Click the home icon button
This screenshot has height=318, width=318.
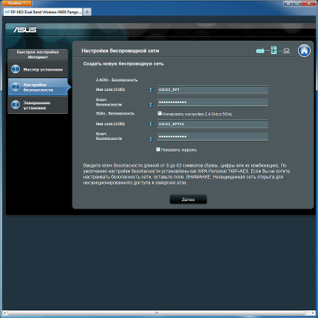[304, 51]
